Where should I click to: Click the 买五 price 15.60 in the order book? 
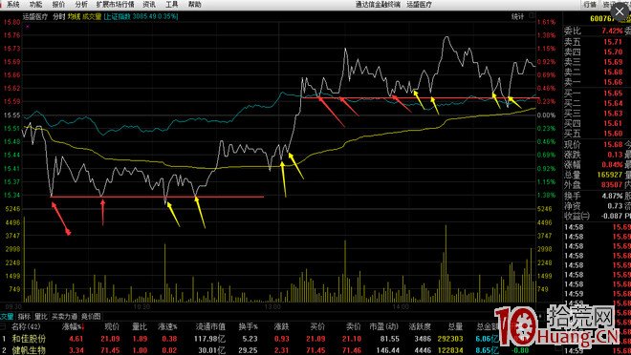[613, 134]
